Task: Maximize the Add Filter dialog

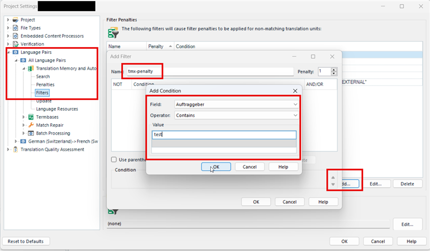Action: (x=313, y=57)
